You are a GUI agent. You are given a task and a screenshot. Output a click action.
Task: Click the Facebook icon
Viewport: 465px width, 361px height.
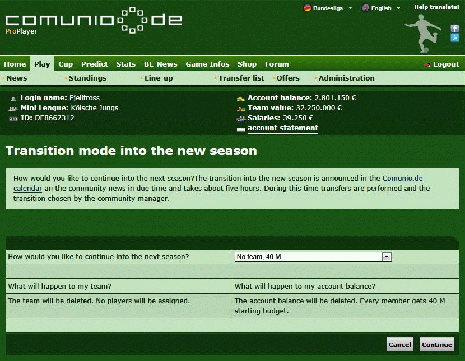(x=455, y=29)
